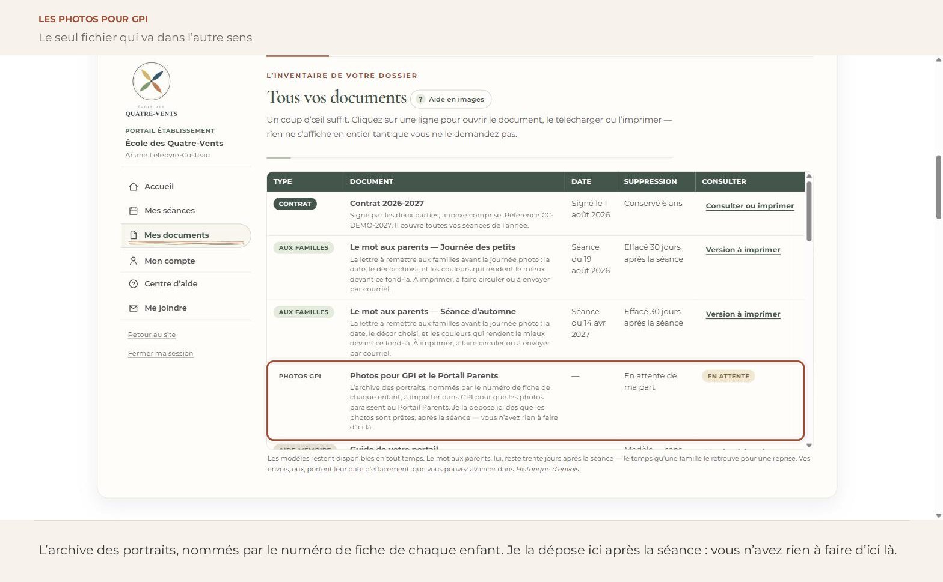Click the calendar icon beside Mes séances

click(134, 211)
